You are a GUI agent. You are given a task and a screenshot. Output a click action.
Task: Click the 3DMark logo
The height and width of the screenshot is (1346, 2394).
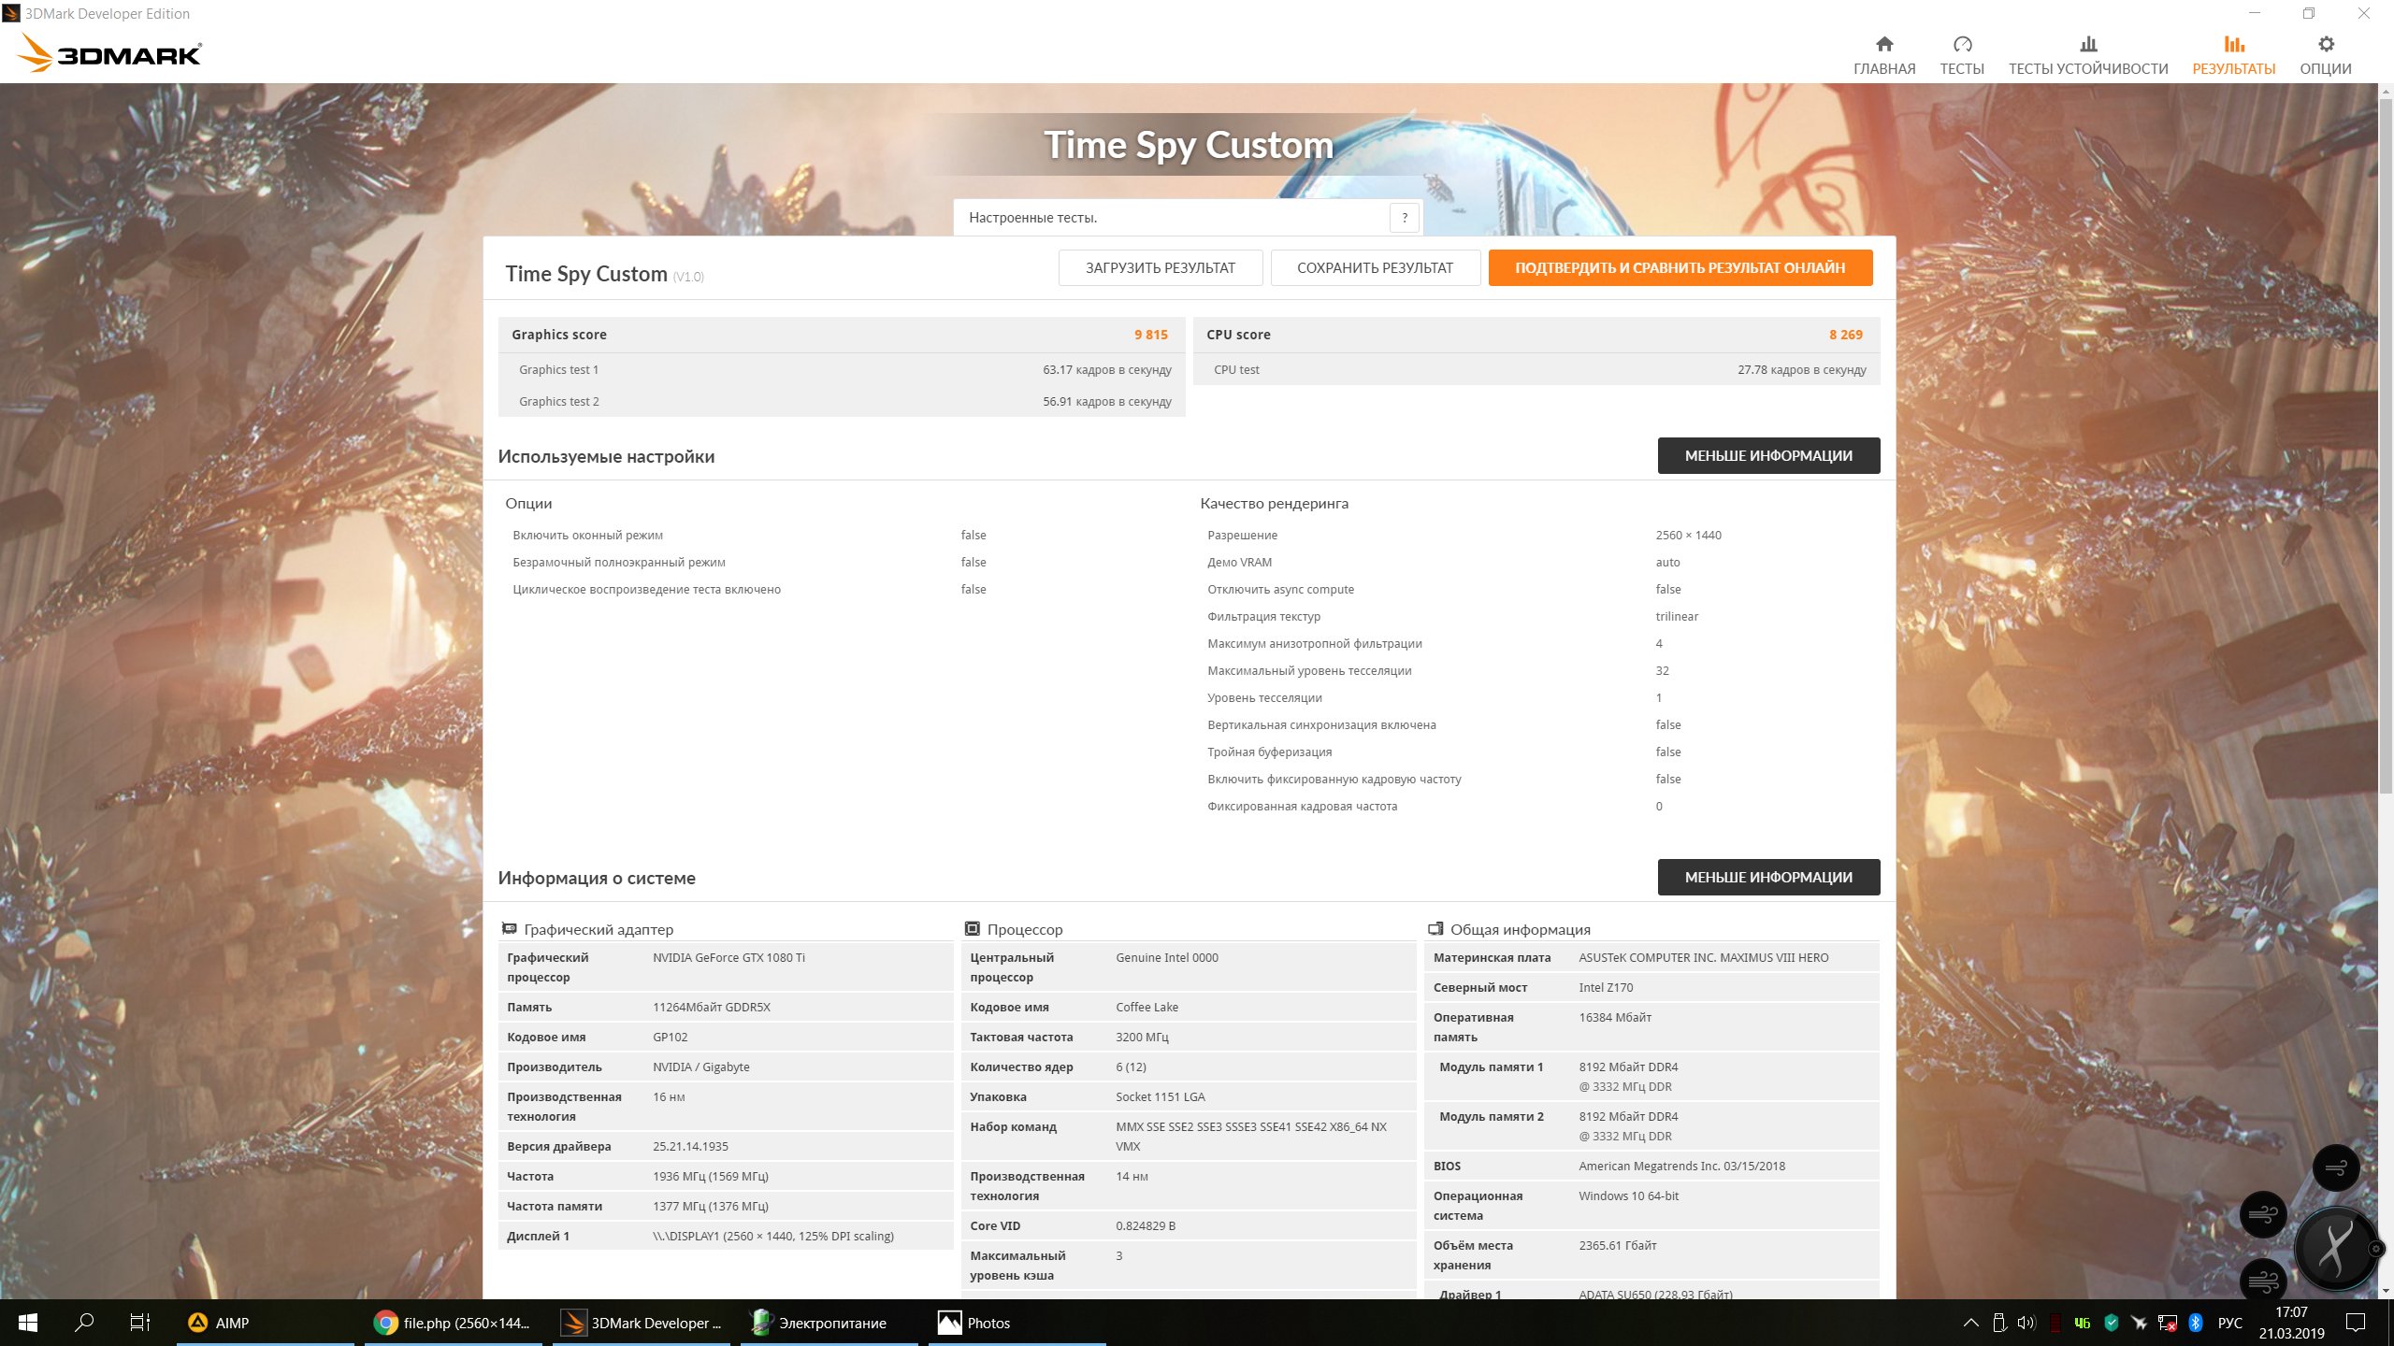(109, 53)
